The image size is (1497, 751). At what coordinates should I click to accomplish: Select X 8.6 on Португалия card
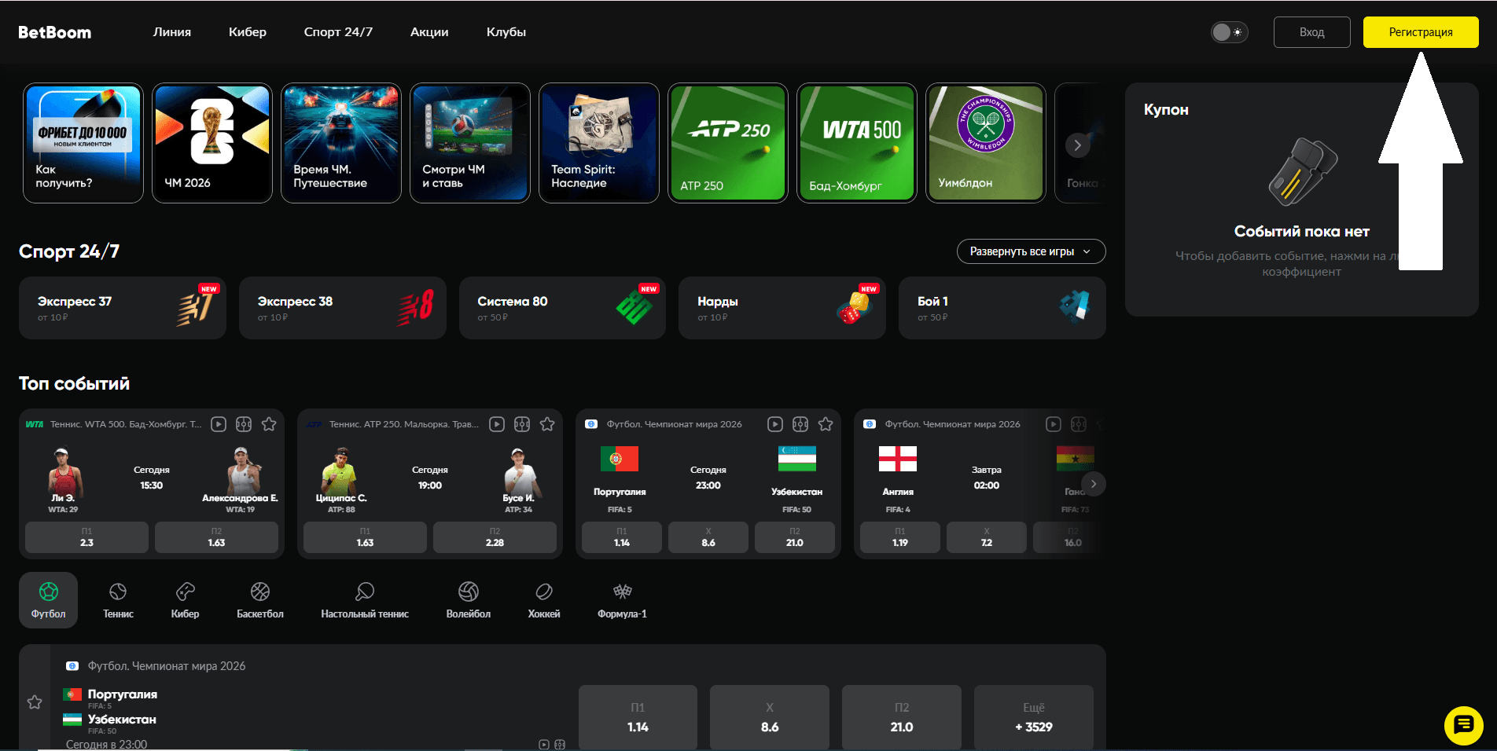coord(708,537)
